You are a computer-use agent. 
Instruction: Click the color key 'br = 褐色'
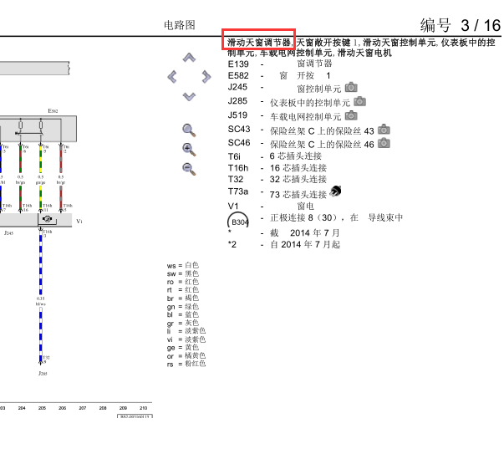(183, 298)
